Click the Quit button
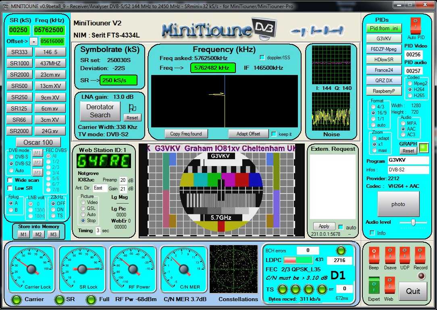The image size is (437, 310). [x=413, y=291]
